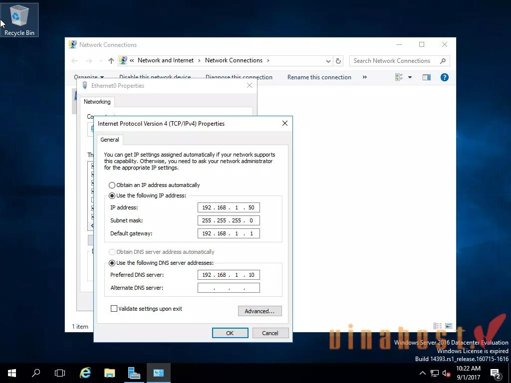Open the view options dropdown arrow
This screenshot has width=511, height=383.
coord(410,77)
